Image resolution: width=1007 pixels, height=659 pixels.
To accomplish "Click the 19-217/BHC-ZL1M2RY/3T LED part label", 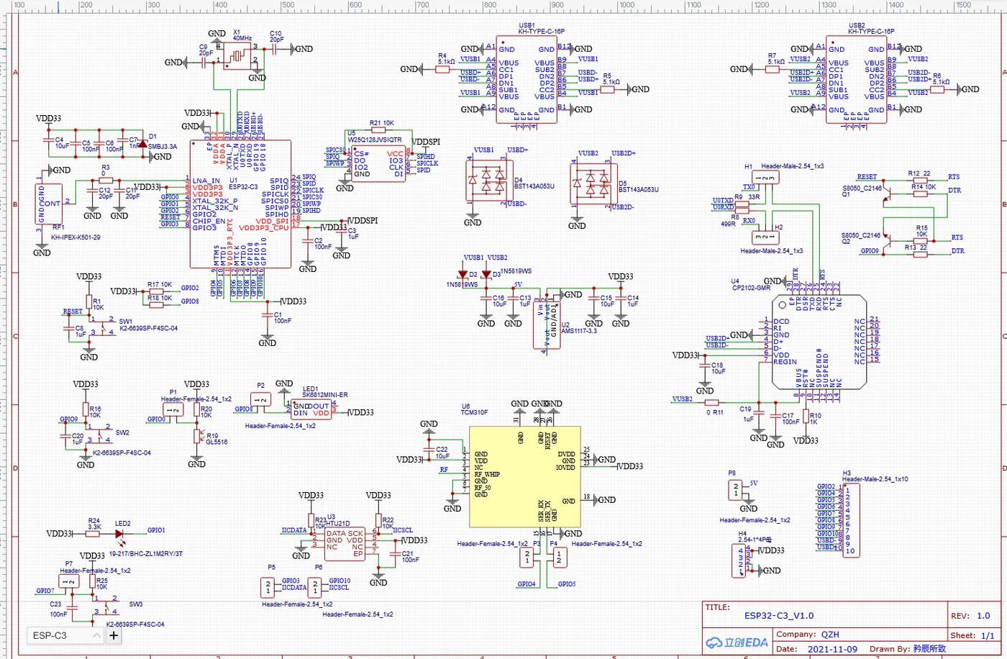I will tap(146, 554).
